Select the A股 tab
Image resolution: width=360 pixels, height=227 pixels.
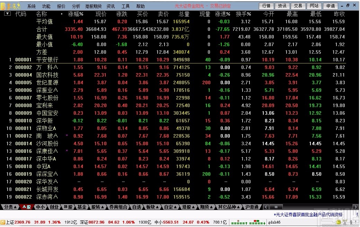click(x=27, y=207)
